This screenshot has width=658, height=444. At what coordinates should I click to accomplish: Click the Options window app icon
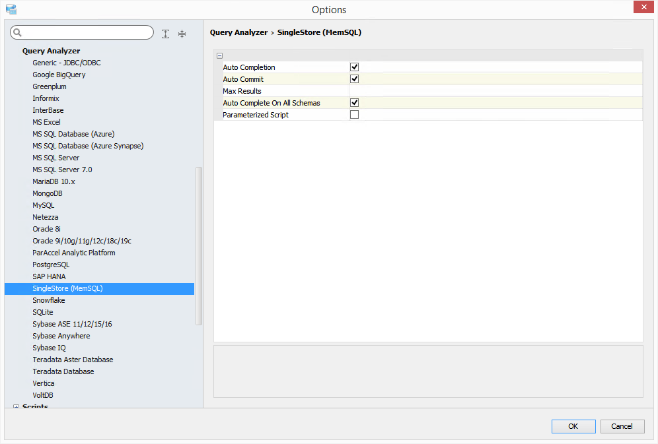click(x=11, y=9)
